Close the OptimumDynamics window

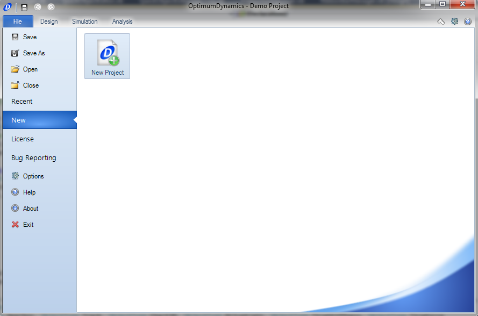coord(462,4)
